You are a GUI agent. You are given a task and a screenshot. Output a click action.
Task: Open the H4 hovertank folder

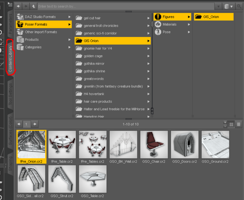[x=113, y=94]
